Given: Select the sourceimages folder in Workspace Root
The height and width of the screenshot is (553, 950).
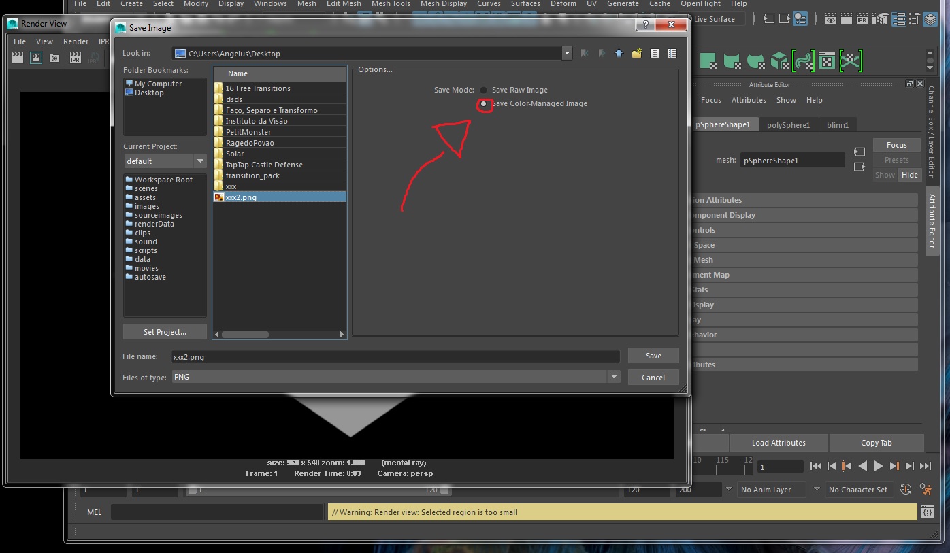Looking at the screenshot, I should click(x=158, y=215).
